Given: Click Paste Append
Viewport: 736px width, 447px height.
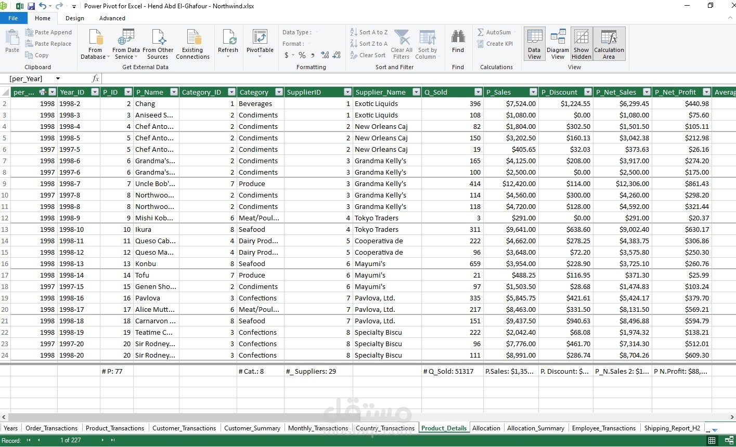Looking at the screenshot, I should coord(48,32).
